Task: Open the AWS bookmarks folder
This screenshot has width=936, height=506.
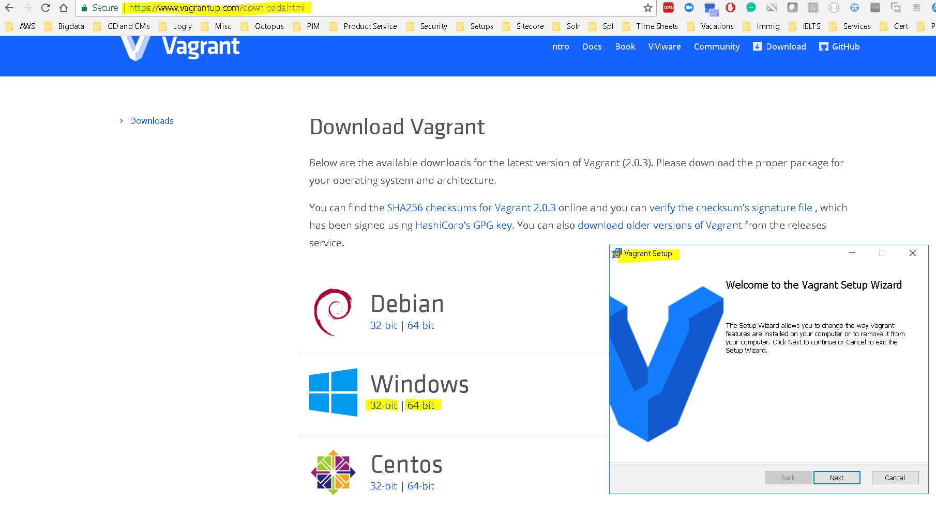Action: (21, 26)
